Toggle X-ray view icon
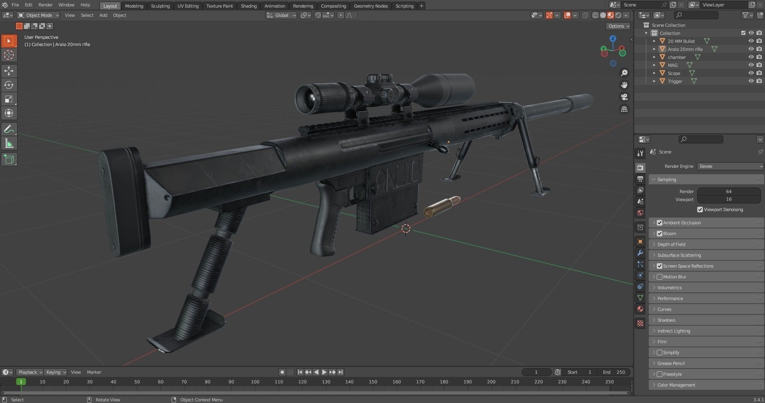 585,15
